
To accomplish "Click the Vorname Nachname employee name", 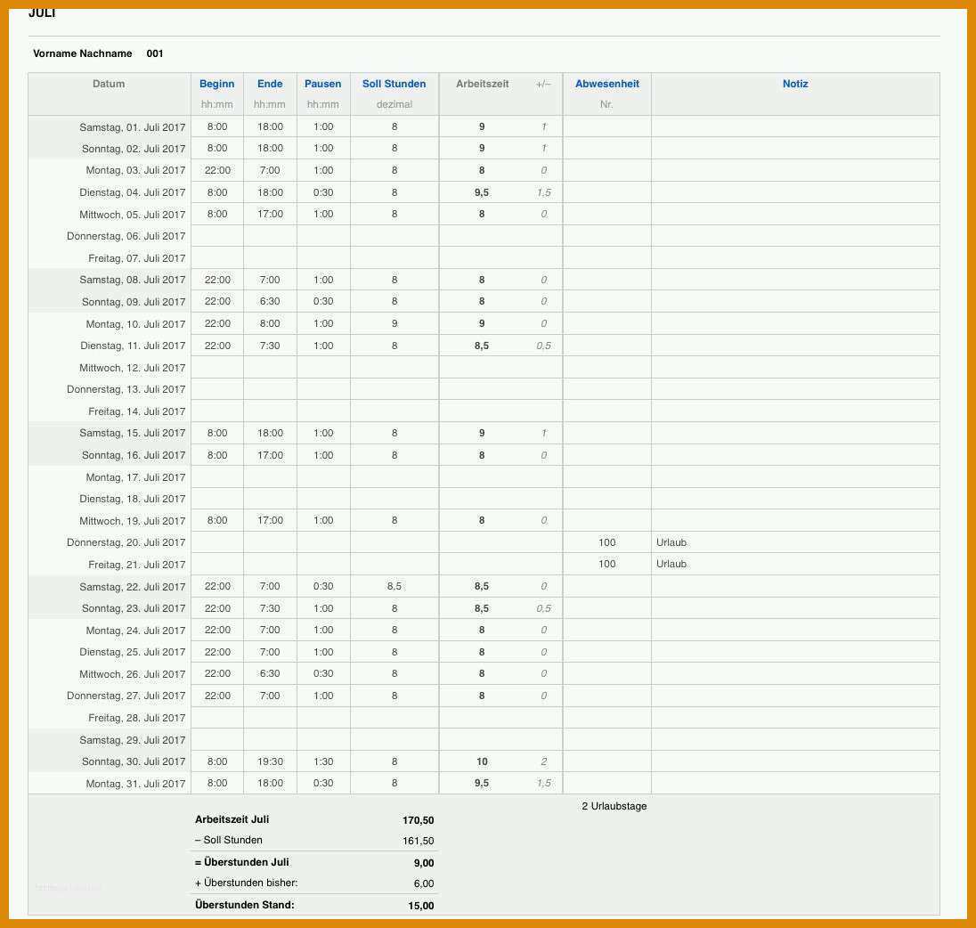I will coord(82,53).
